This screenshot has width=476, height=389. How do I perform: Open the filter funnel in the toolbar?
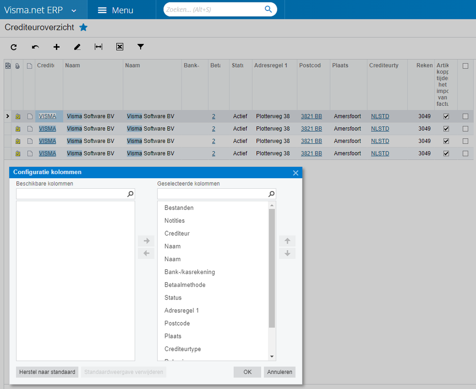click(x=140, y=47)
